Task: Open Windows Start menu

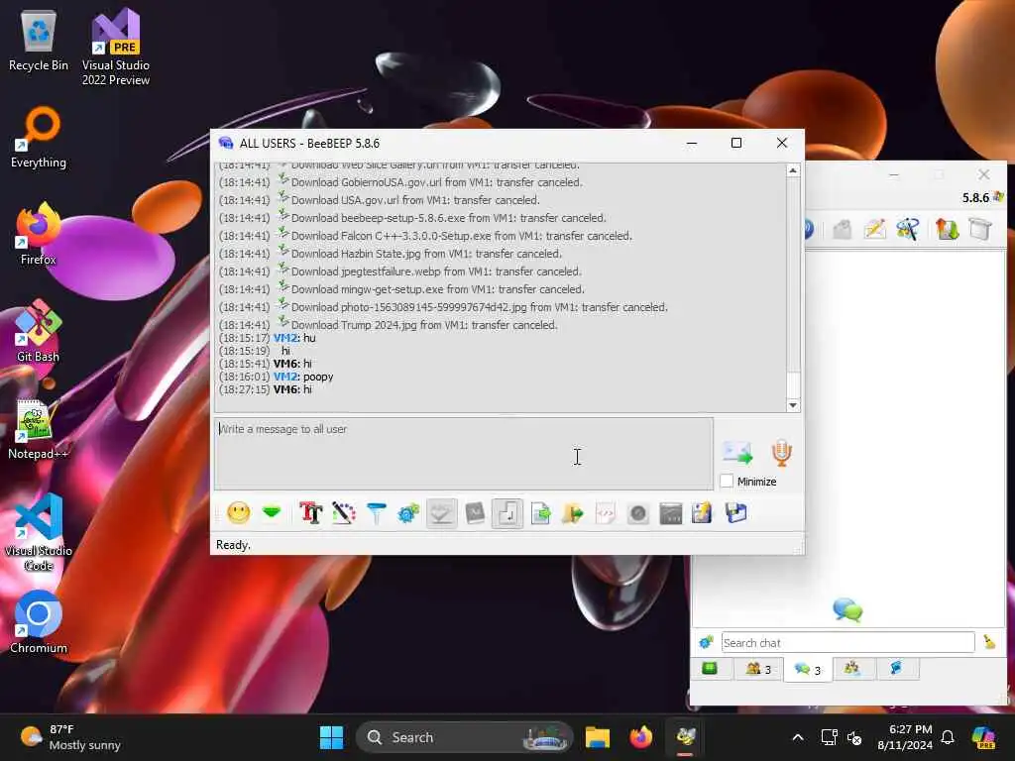Action: pyautogui.click(x=331, y=737)
